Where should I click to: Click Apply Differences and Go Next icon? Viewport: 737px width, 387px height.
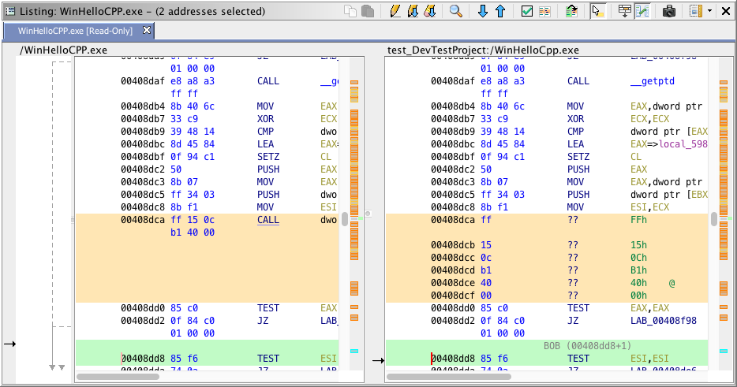pos(412,11)
